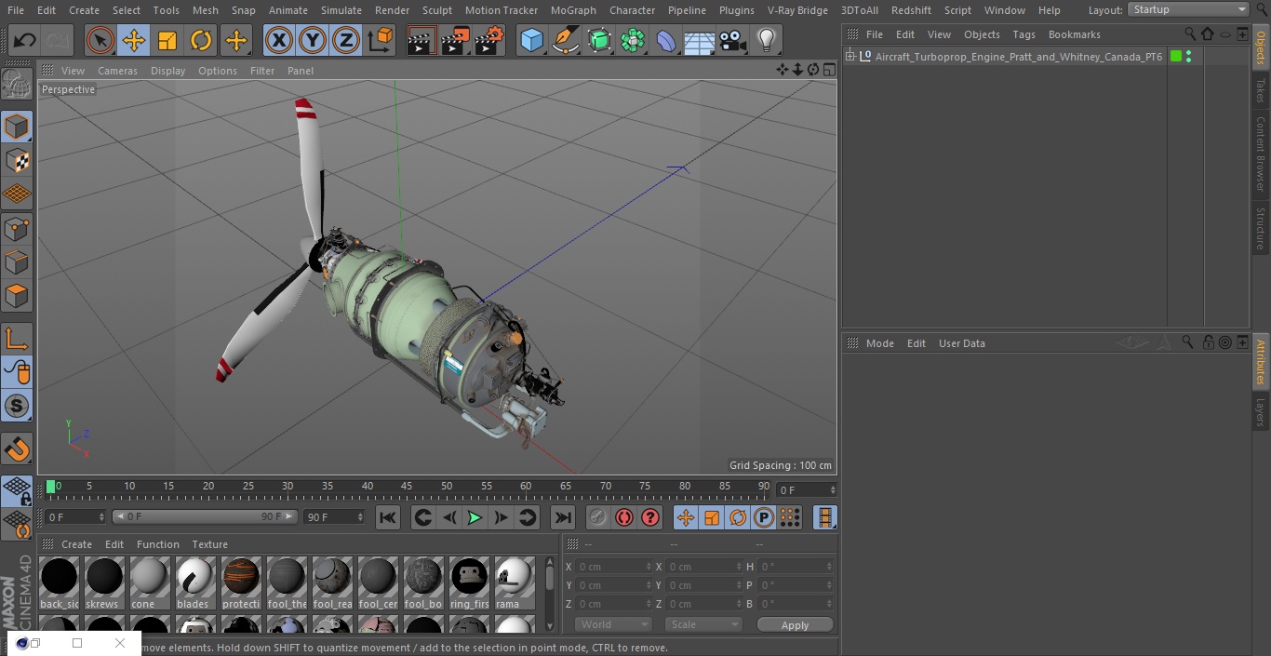The image size is (1271, 656).
Task: Toggle the coordinate system icon
Action: [x=381, y=40]
